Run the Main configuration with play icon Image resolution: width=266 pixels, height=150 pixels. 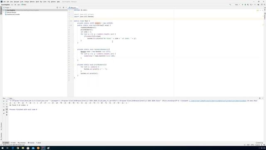(x=242, y=5)
